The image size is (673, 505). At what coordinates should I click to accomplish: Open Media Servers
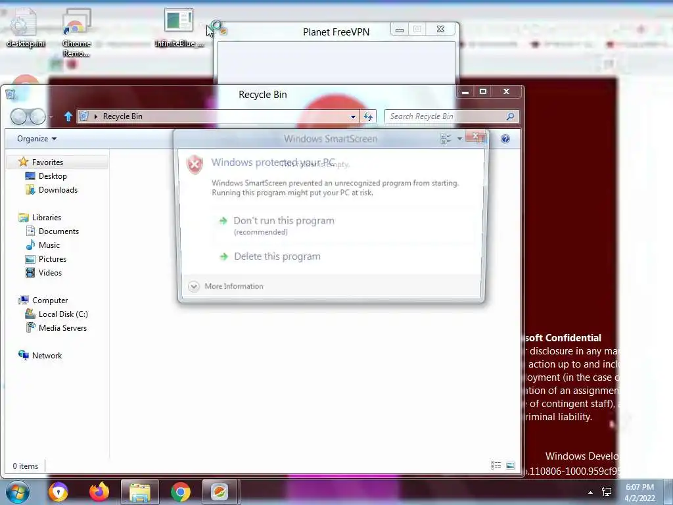pos(62,327)
